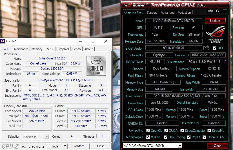Image resolution: width=233 pixels, height=150 pixels.
Task: Toggle the Ray Tracing checkbox
Action: point(166,137)
